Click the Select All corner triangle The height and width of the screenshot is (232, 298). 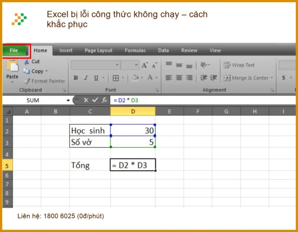[x=8, y=111]
